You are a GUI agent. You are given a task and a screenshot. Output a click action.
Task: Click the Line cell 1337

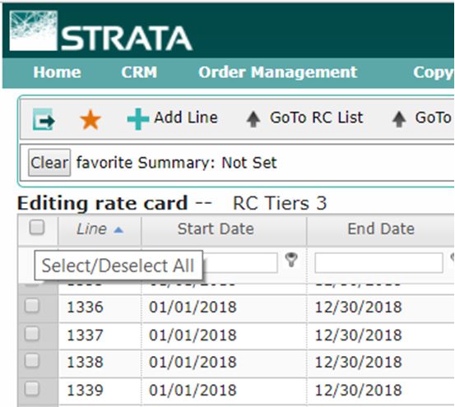85,335
